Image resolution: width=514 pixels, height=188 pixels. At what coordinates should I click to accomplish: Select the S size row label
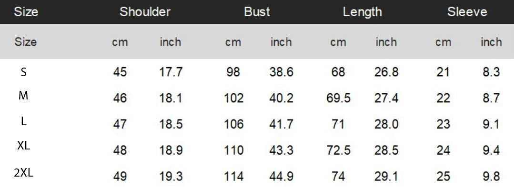click(24, 72)
